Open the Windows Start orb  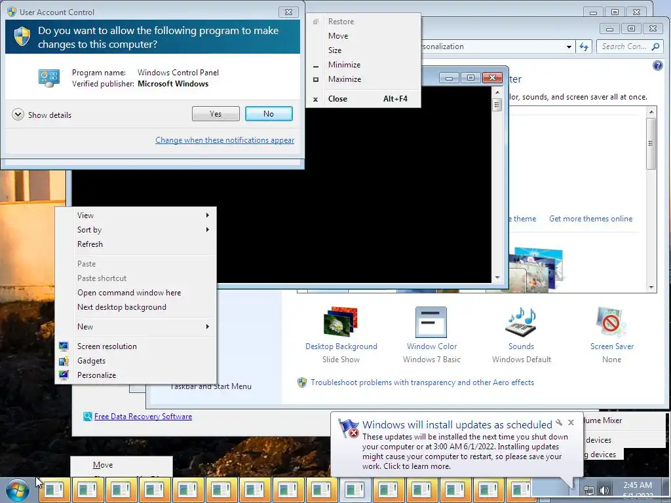click(18, 490)
